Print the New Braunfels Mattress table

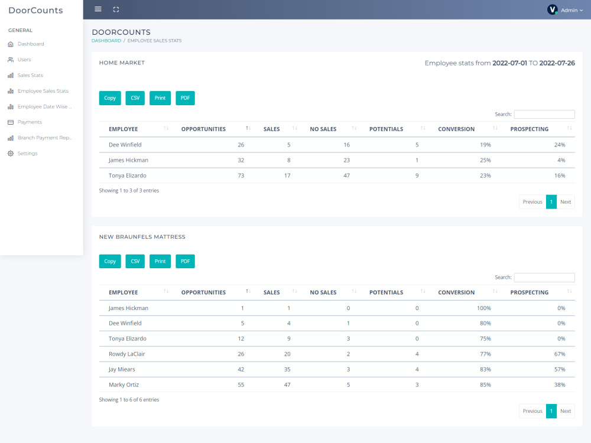160,262
